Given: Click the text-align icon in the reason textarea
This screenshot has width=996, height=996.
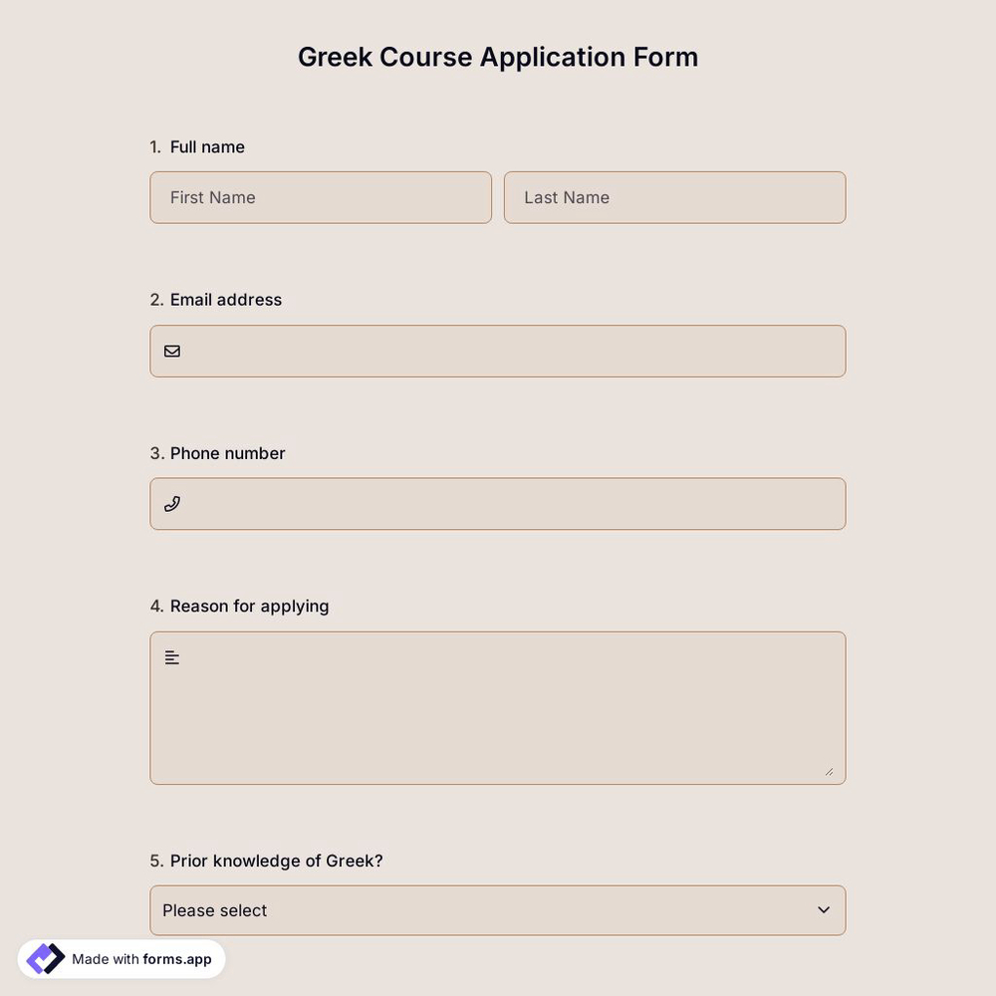Looking at the screenshot, I should pyautogui.click(x=171, y=656).
